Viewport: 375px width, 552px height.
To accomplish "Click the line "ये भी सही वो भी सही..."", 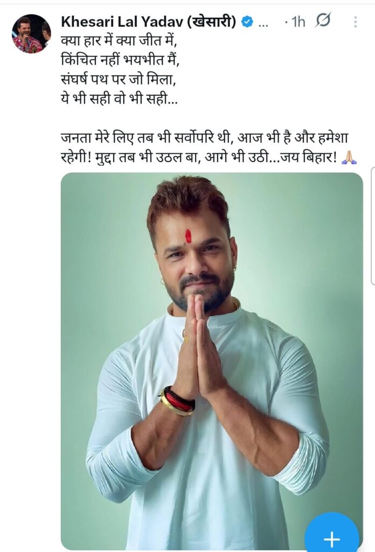I will [119, 100].
